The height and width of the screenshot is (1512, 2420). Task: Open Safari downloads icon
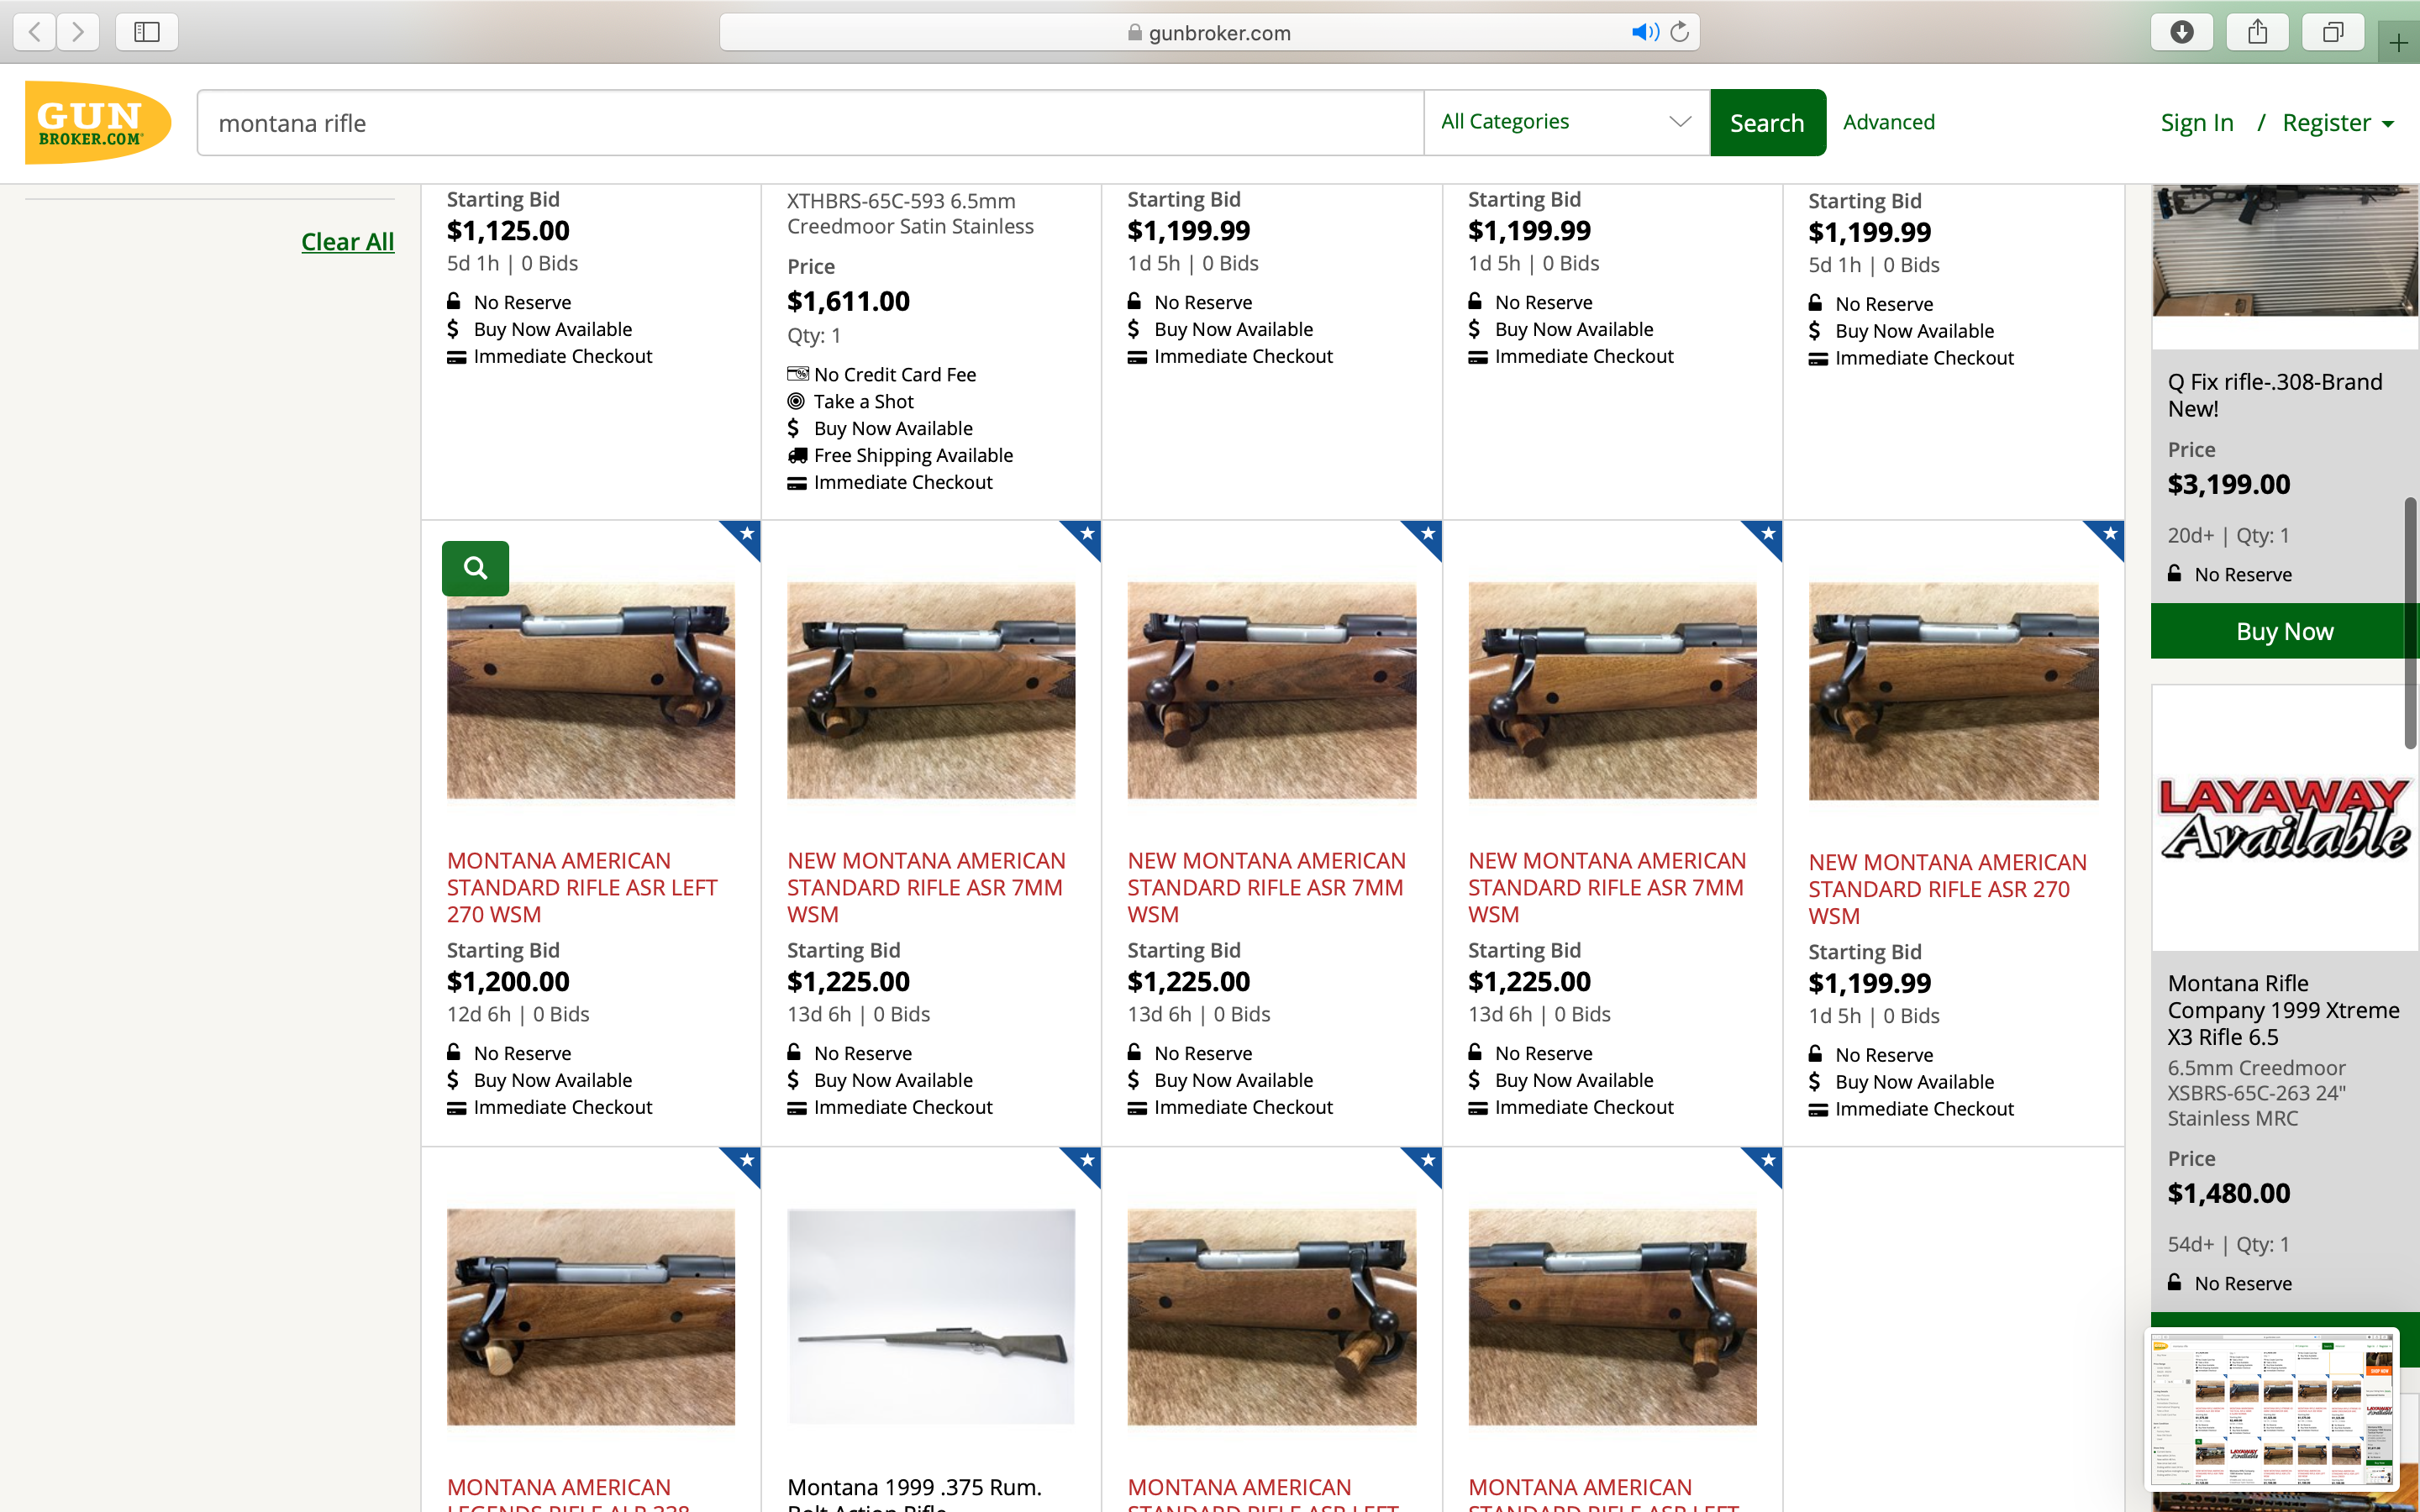[2182, 32]
